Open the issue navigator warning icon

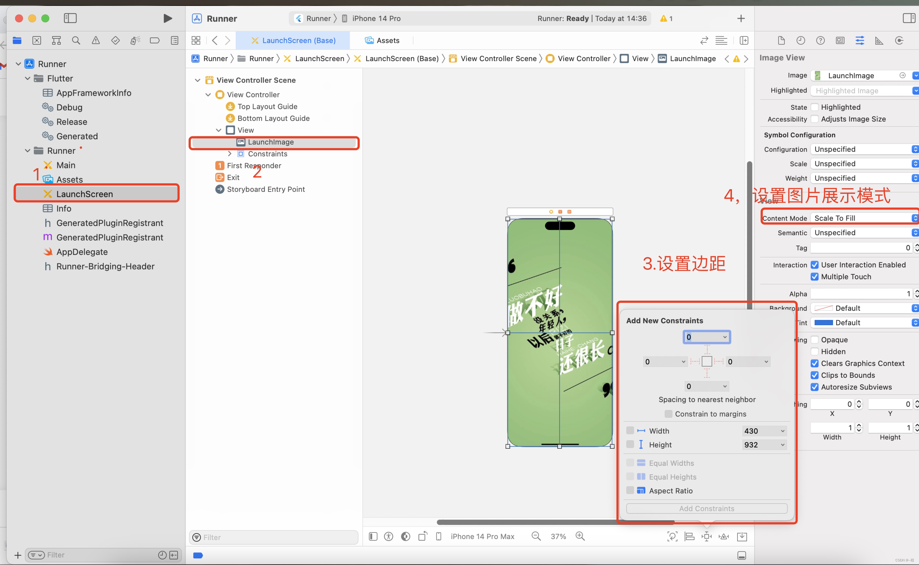(96, 40)
